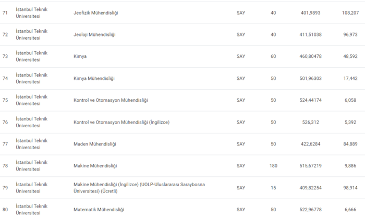
Task: Click the quota value 180
Action: 273,166
